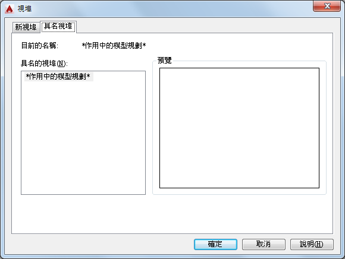The width and height of the screenshot is (345, 259).
Task: Open help with the 說明(H) button
Action: 312,244
